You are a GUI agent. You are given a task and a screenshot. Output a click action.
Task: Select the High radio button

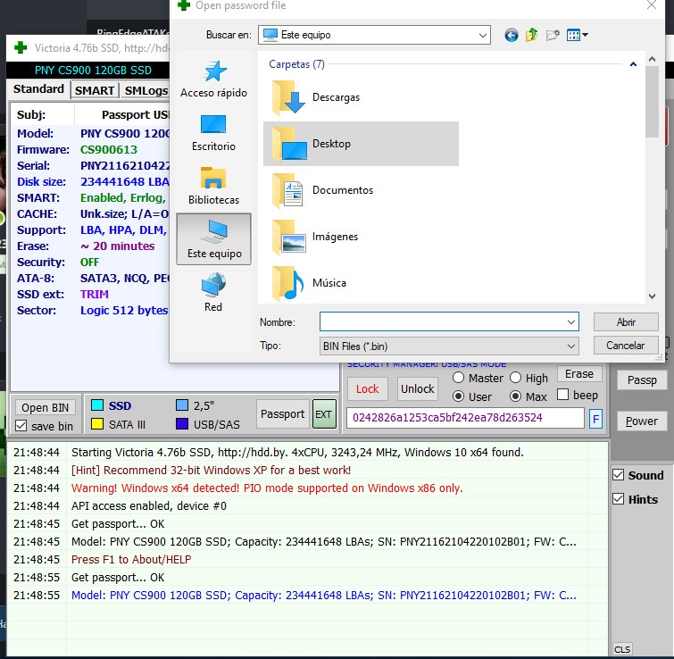(515, 378)
